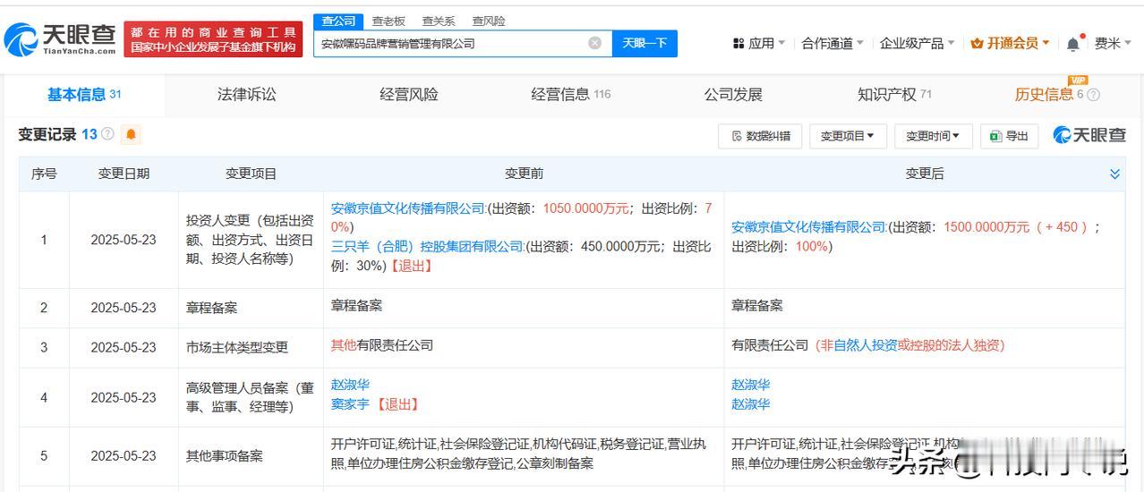Select the 查老板 search tab
Screen dimensions: 1144x492
click(x=388, y=21)
